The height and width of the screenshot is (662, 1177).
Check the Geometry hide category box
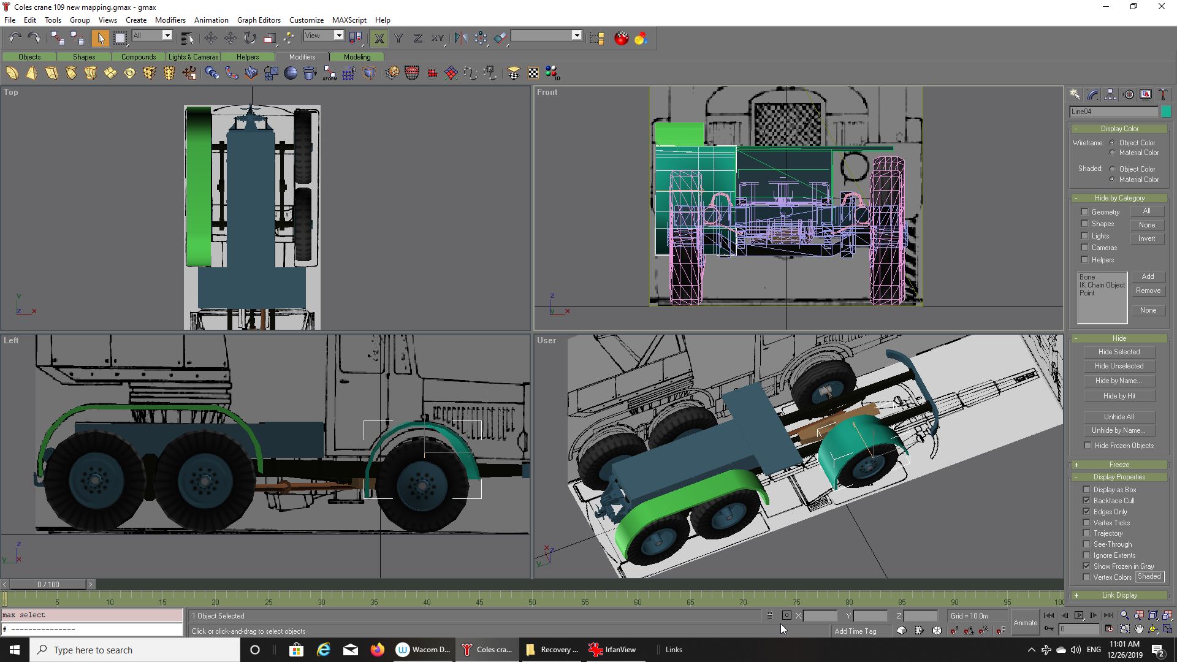[x=1084, y=212]
